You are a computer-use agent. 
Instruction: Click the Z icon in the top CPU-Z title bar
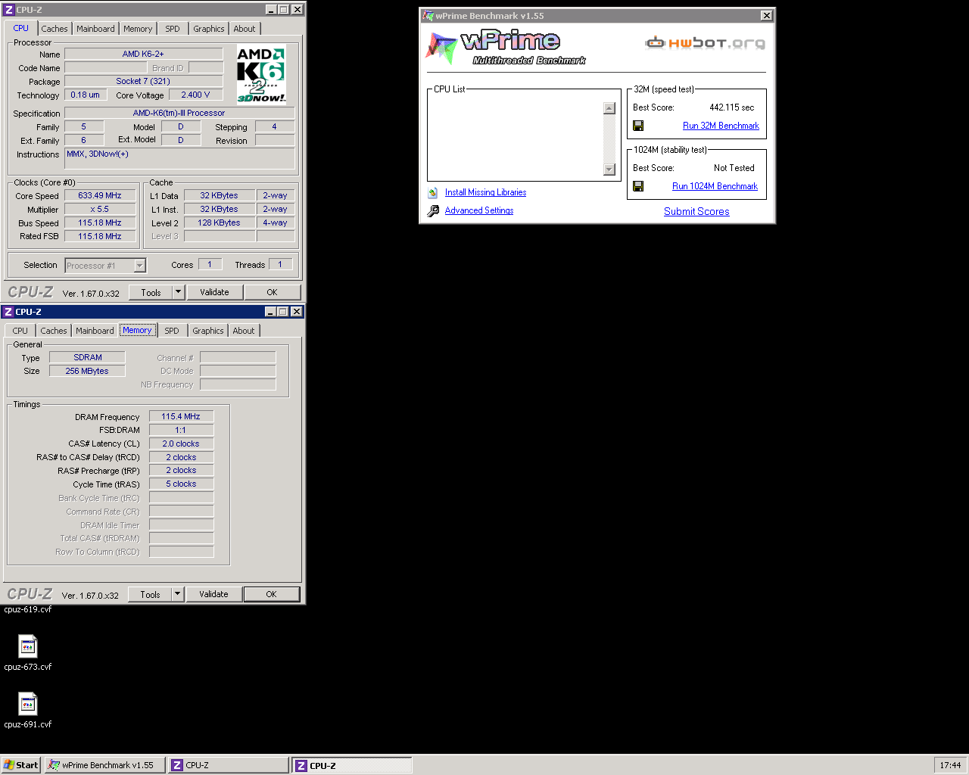[x=9, y=10]
